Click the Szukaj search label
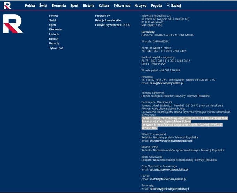 (x=176, y=6)
